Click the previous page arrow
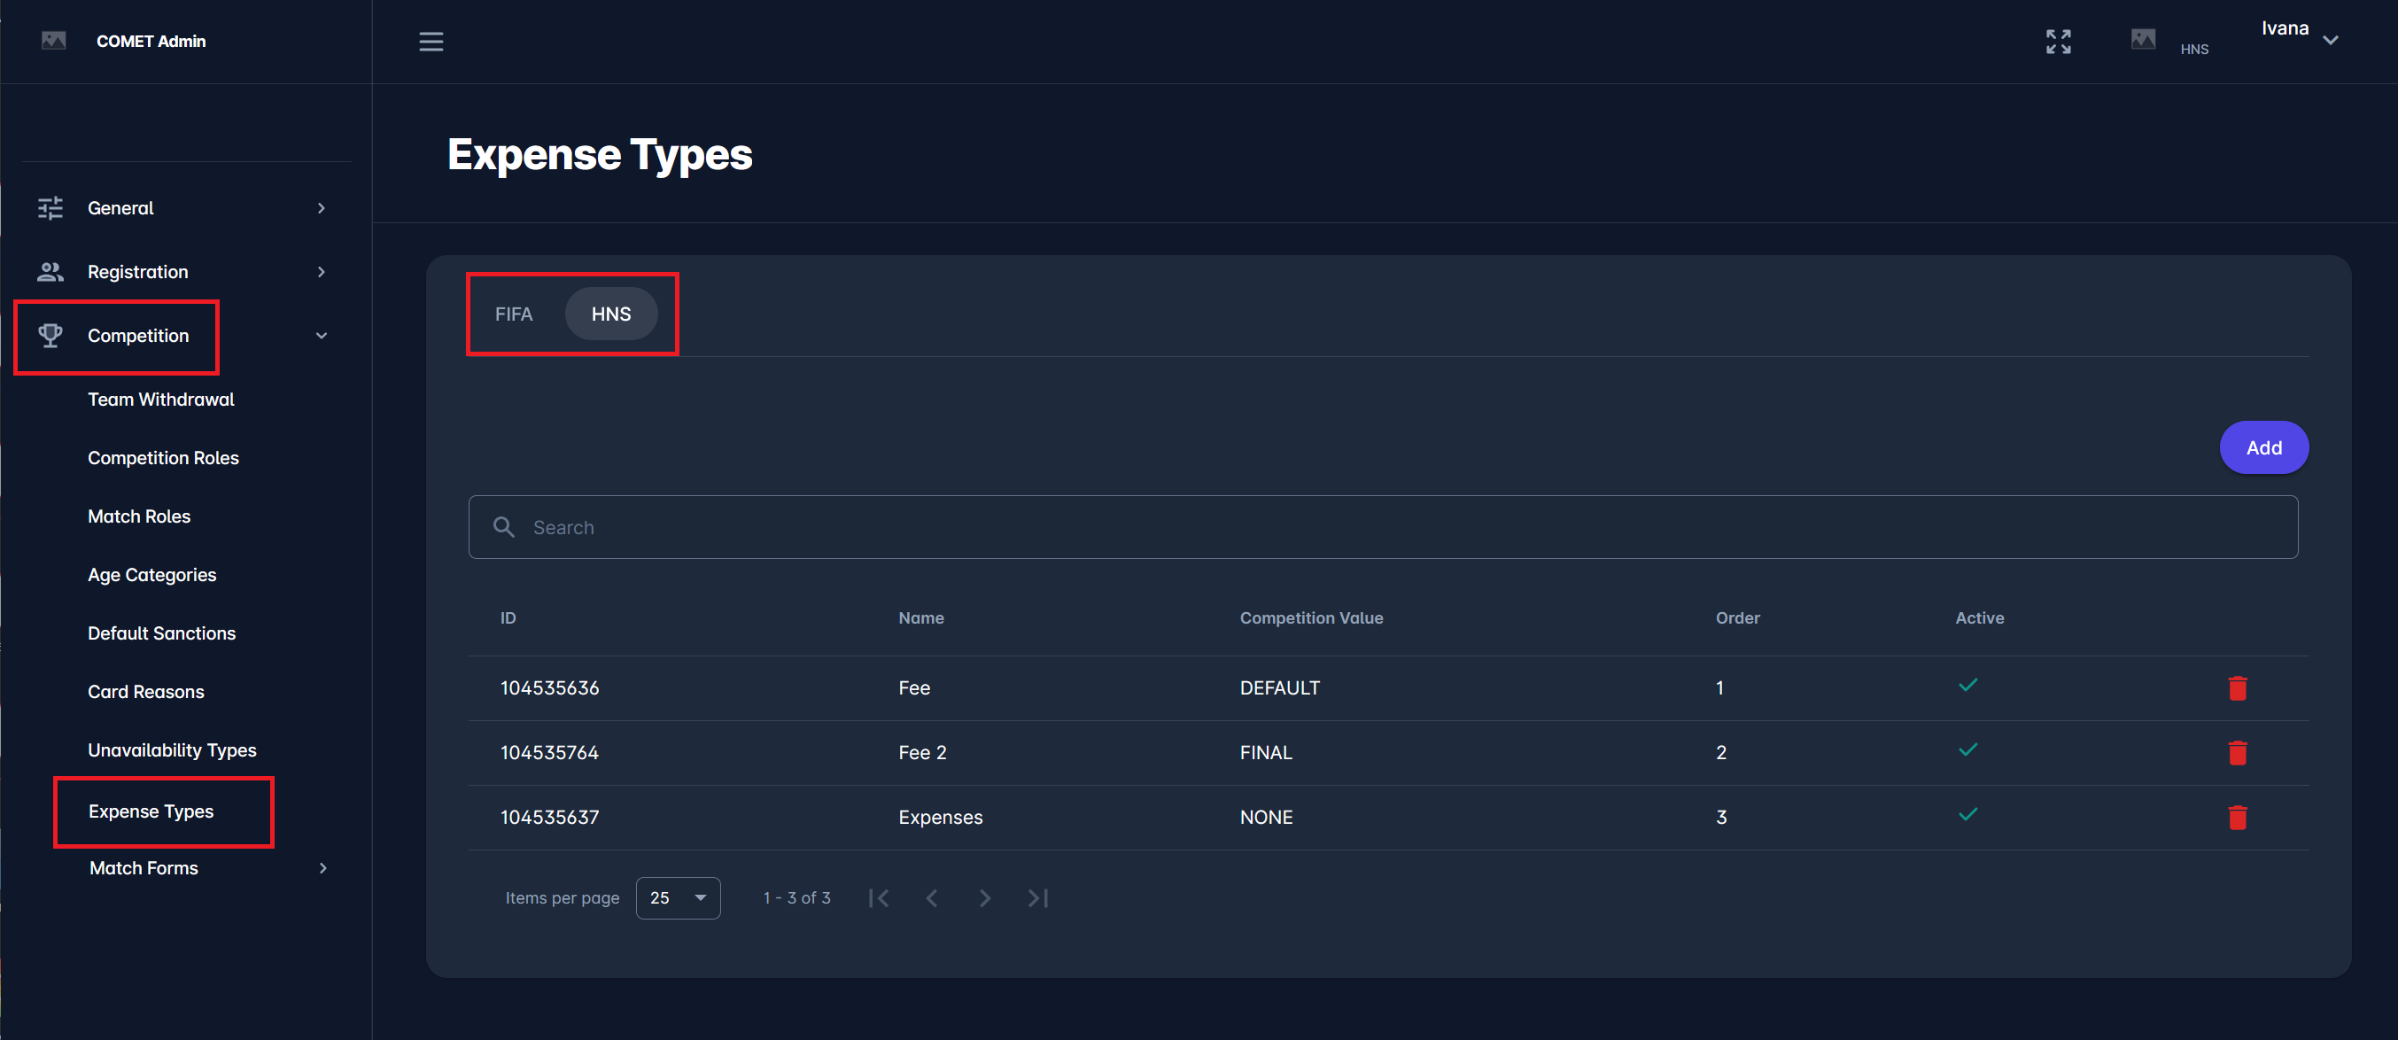This screenshot has width=2398, height=1040. click(931, 897)
